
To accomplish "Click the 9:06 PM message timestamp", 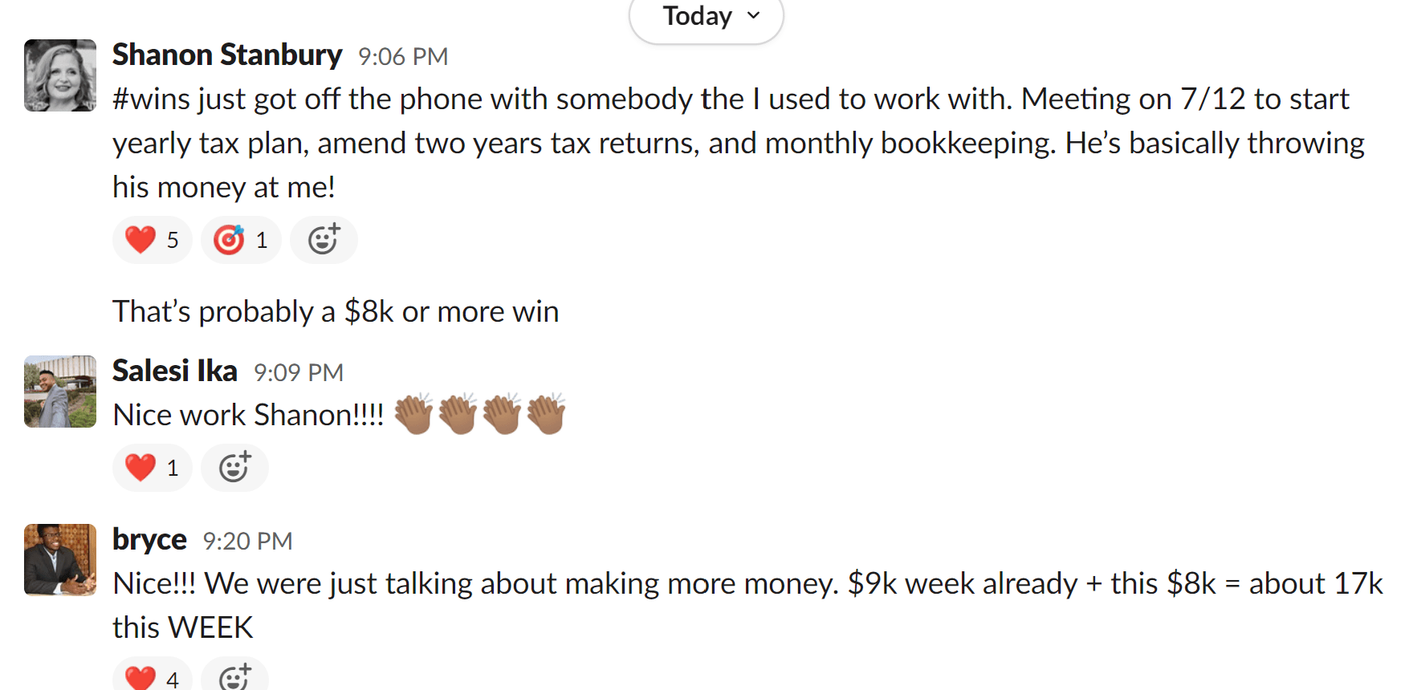I will [403, 56].
